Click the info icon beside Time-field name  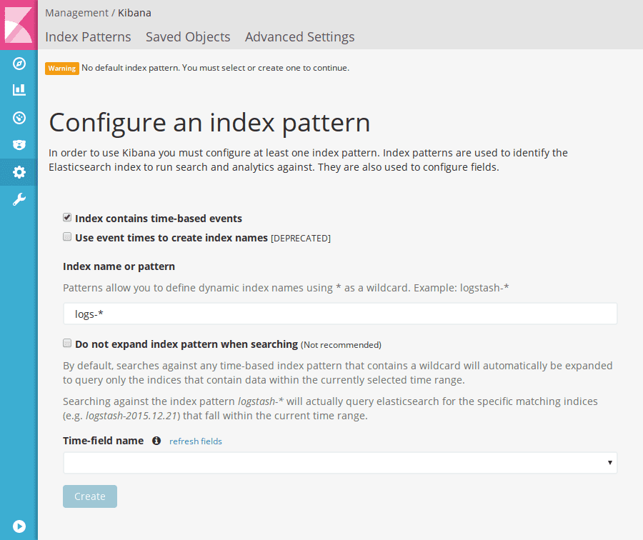(156, 441)
